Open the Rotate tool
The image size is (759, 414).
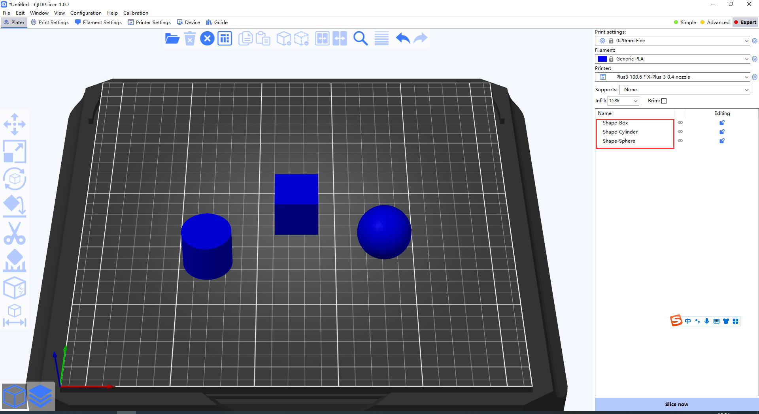click(x=15, y=179)
